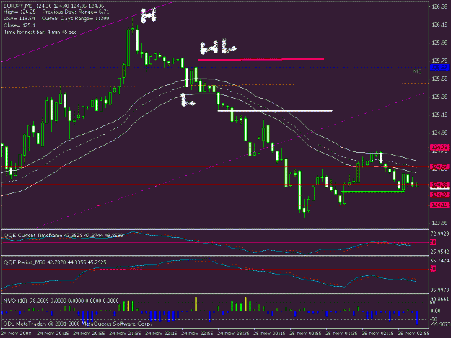
Task: Click the 'Close= 125.1' label
Action: pos(19,25)
